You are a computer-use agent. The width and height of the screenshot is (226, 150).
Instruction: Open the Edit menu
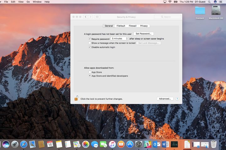[13, 2]
